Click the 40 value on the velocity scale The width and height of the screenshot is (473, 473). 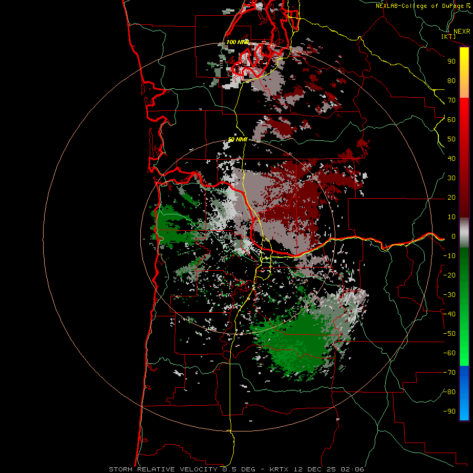[x=451, y=158]
